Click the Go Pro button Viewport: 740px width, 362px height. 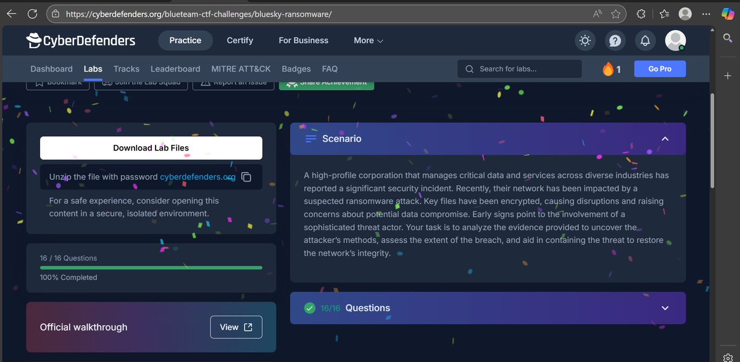pos(660,69)
